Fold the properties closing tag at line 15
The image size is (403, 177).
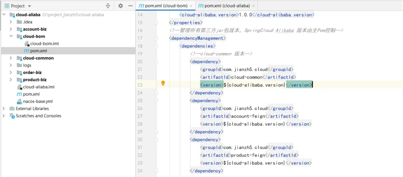156,22
